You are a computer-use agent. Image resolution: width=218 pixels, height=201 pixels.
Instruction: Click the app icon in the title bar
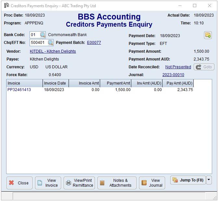pos(6,6)
